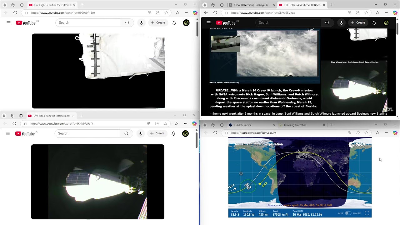Open notifications bell in top-left YouTube window

point(174,22)
